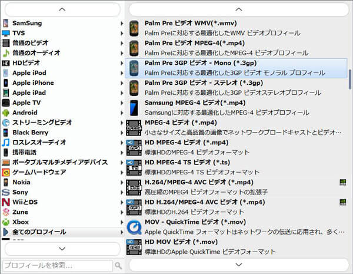This screenshot has height=274, width=353.
Task: Expand the SamSung category arrow
Action: click(x=122, y=23)
